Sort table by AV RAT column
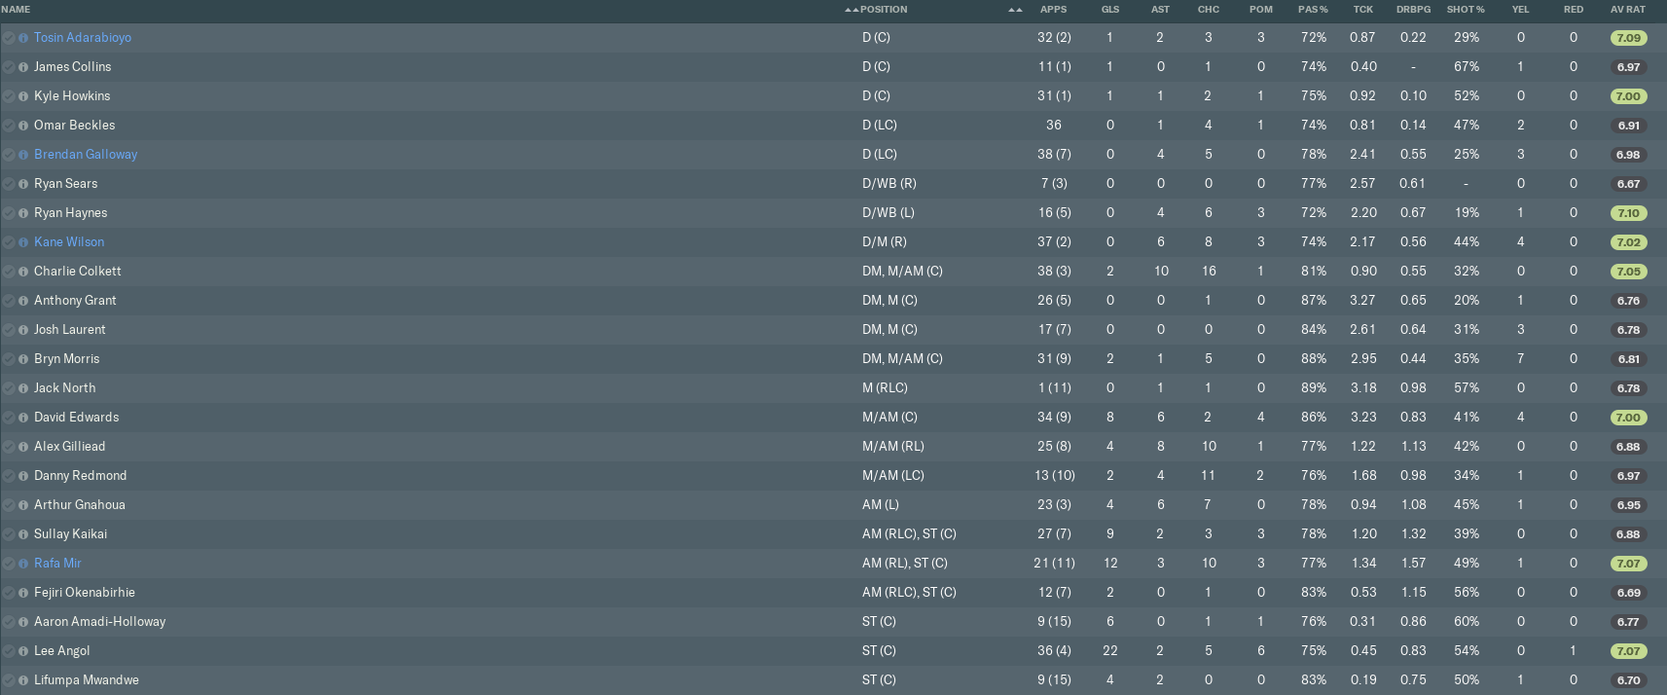 tap(1627, 10)
